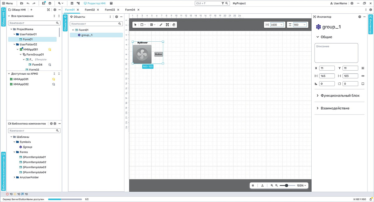Click the plus icon beside Обзор HMI
The width and height of the screenshot is (374, 202).
31,10
